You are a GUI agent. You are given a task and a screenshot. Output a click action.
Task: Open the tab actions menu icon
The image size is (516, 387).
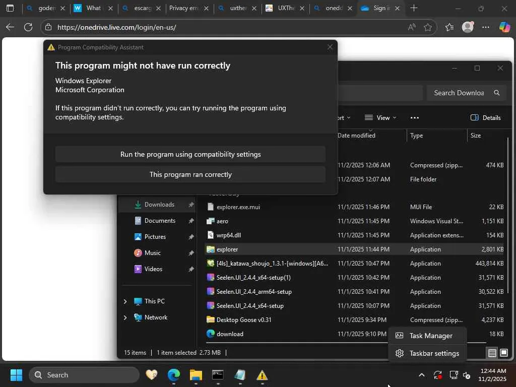tap(10, 8)
